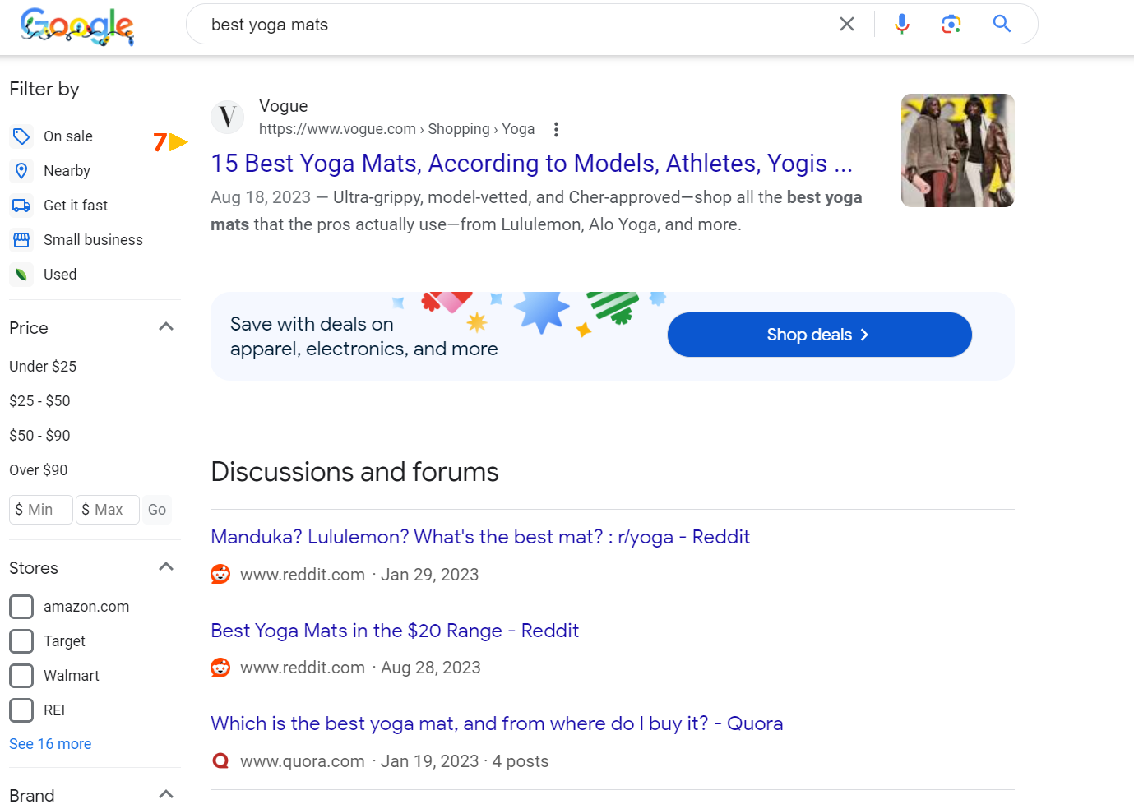The width and height of the screenshot is (1134, 809).
Task: Click the On sale tag icon
Action: coord(21,136)
